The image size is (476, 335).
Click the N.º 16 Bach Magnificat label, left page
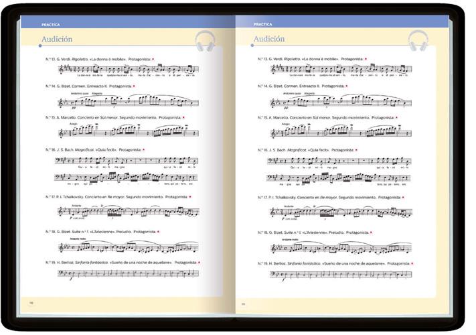coord(95,149)
